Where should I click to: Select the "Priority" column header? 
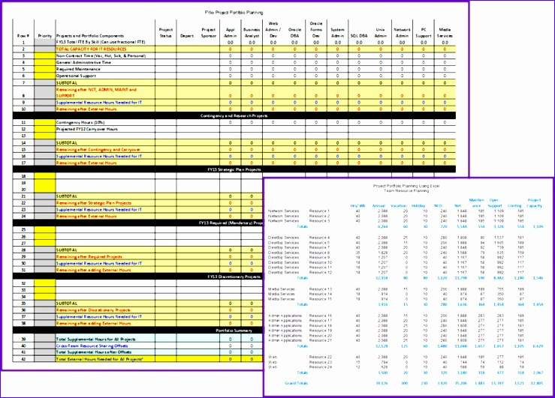[45, 36]
